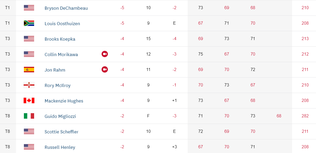Go to Jon Rahm's profile
This screenshot has height=153, width=316.
(x=55, y=70)
